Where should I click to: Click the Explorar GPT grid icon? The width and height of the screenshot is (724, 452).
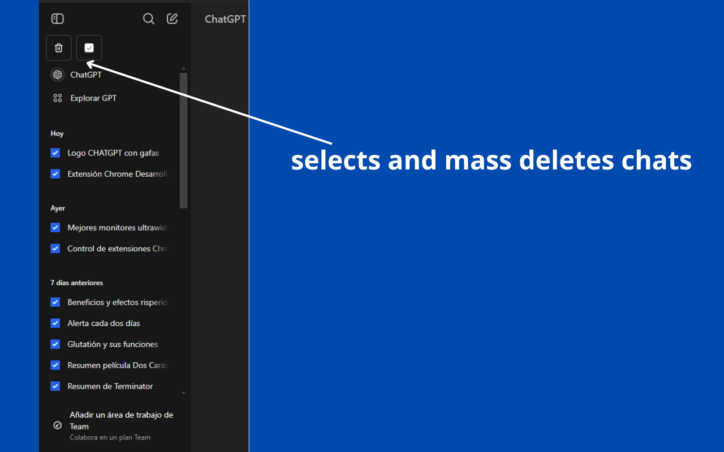click(x=57, y=97)
